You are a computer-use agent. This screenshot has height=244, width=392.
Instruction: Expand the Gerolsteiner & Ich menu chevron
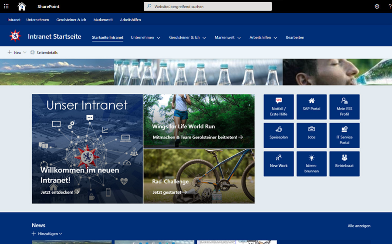click(x=204, y=38)
